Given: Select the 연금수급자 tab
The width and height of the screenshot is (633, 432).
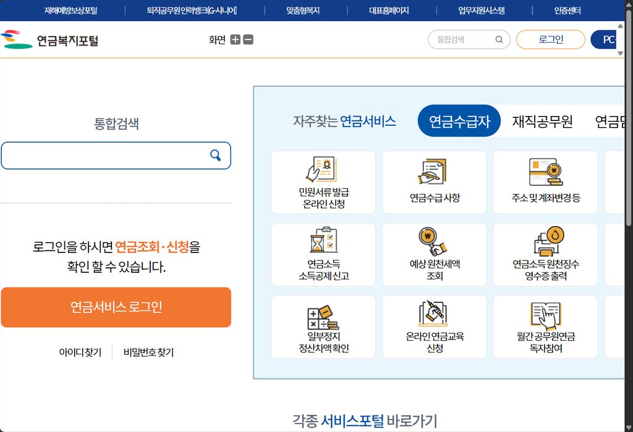Looking at the screenshot, I should (459, 121).
